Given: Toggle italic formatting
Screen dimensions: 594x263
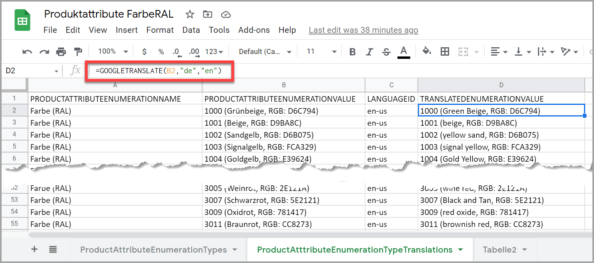Looking at the screenshot, I should pyautogui.click(x=369, y=52).
